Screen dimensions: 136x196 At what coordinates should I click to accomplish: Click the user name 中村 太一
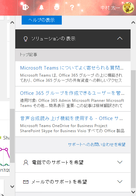pyautogui.click(x=110, y=8)
